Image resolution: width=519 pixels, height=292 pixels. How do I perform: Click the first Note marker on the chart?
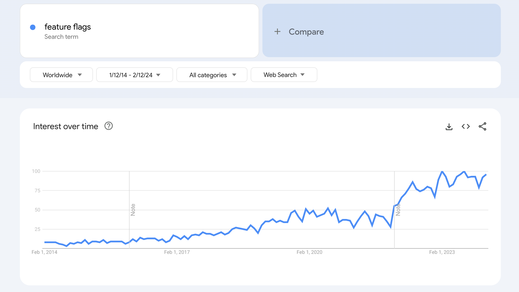133,210
